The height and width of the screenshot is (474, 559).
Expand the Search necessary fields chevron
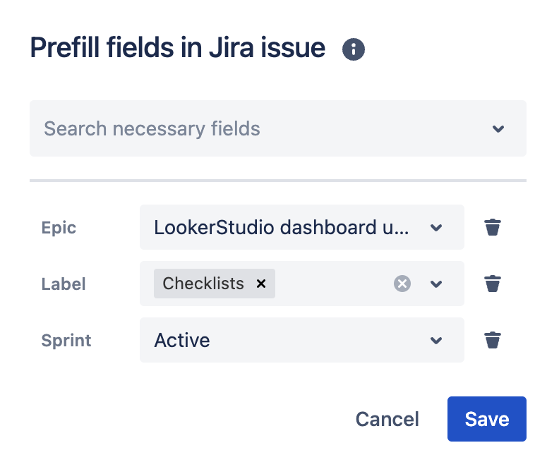pyautogui.click(x=498, y=128)
